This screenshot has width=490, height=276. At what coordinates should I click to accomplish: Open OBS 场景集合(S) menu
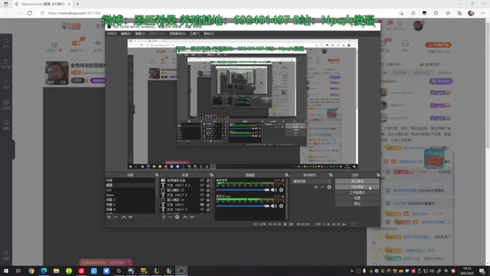tap(177, 34)
